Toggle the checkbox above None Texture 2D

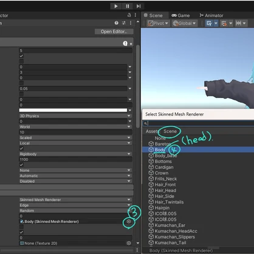point(21,232)
